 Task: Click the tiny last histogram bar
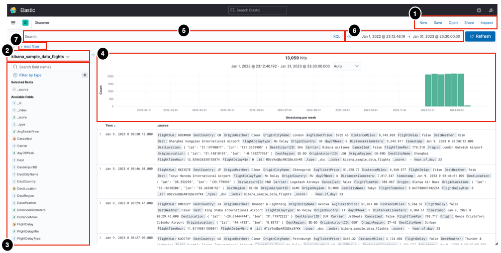(467, 105)
